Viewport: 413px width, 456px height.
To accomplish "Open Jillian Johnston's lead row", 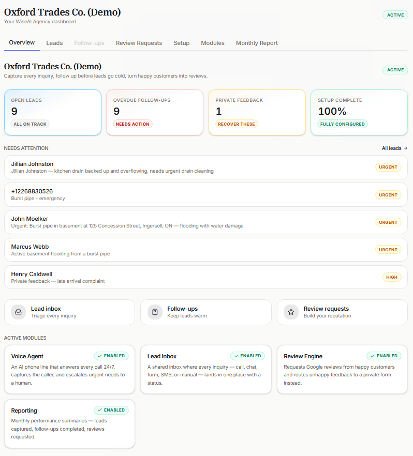I will coord(206,167).
